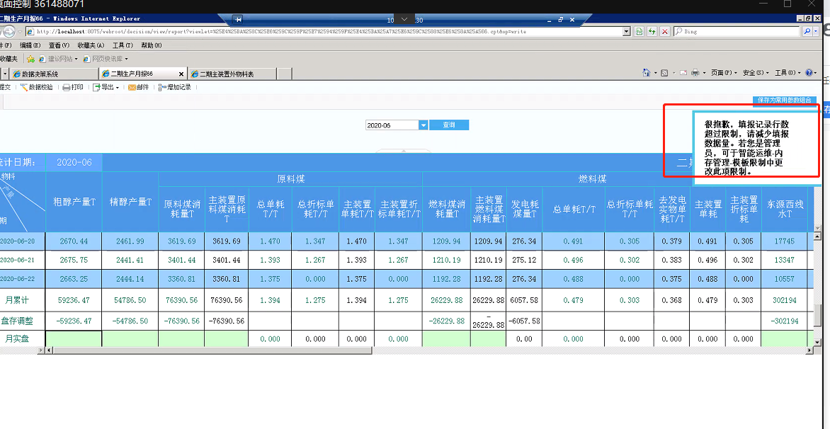Image resolution: width=830 pixels, height=429 pixels.
Task: Click the horizontal scrollbar left arrow of the table
Action: 50,350
